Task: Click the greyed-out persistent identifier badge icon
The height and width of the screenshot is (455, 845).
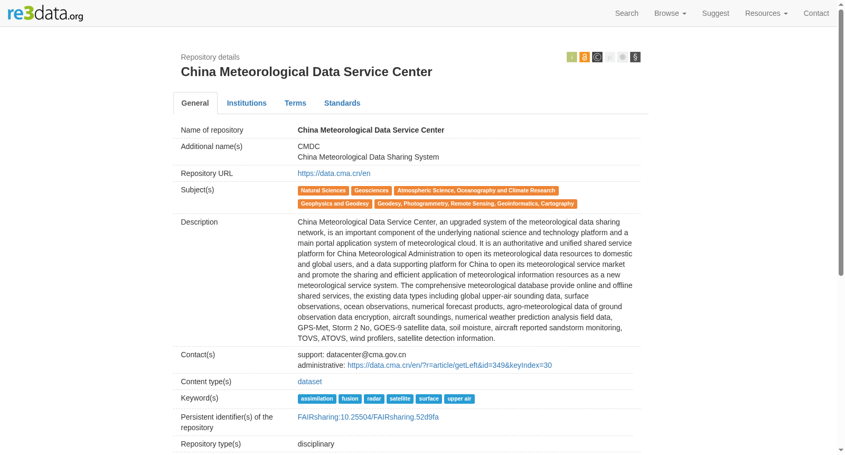Action: [x=609, y=57]
